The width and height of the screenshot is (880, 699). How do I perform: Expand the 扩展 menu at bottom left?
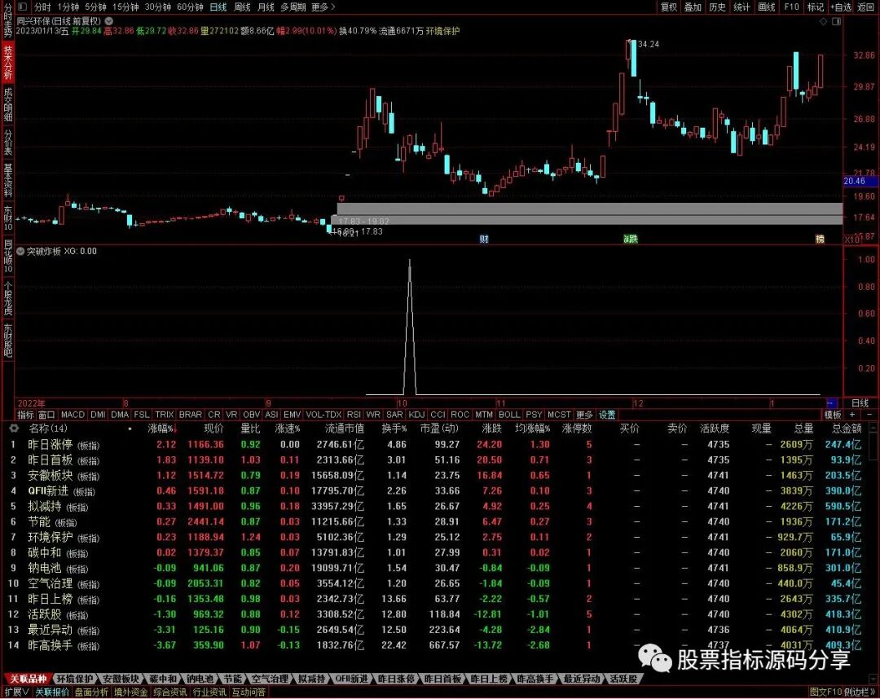click(x=16, y=692)
